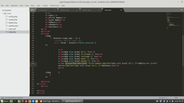Click the orange launcher icon after VS Code
The image size is (184, 103).
(x=37, y=101)
